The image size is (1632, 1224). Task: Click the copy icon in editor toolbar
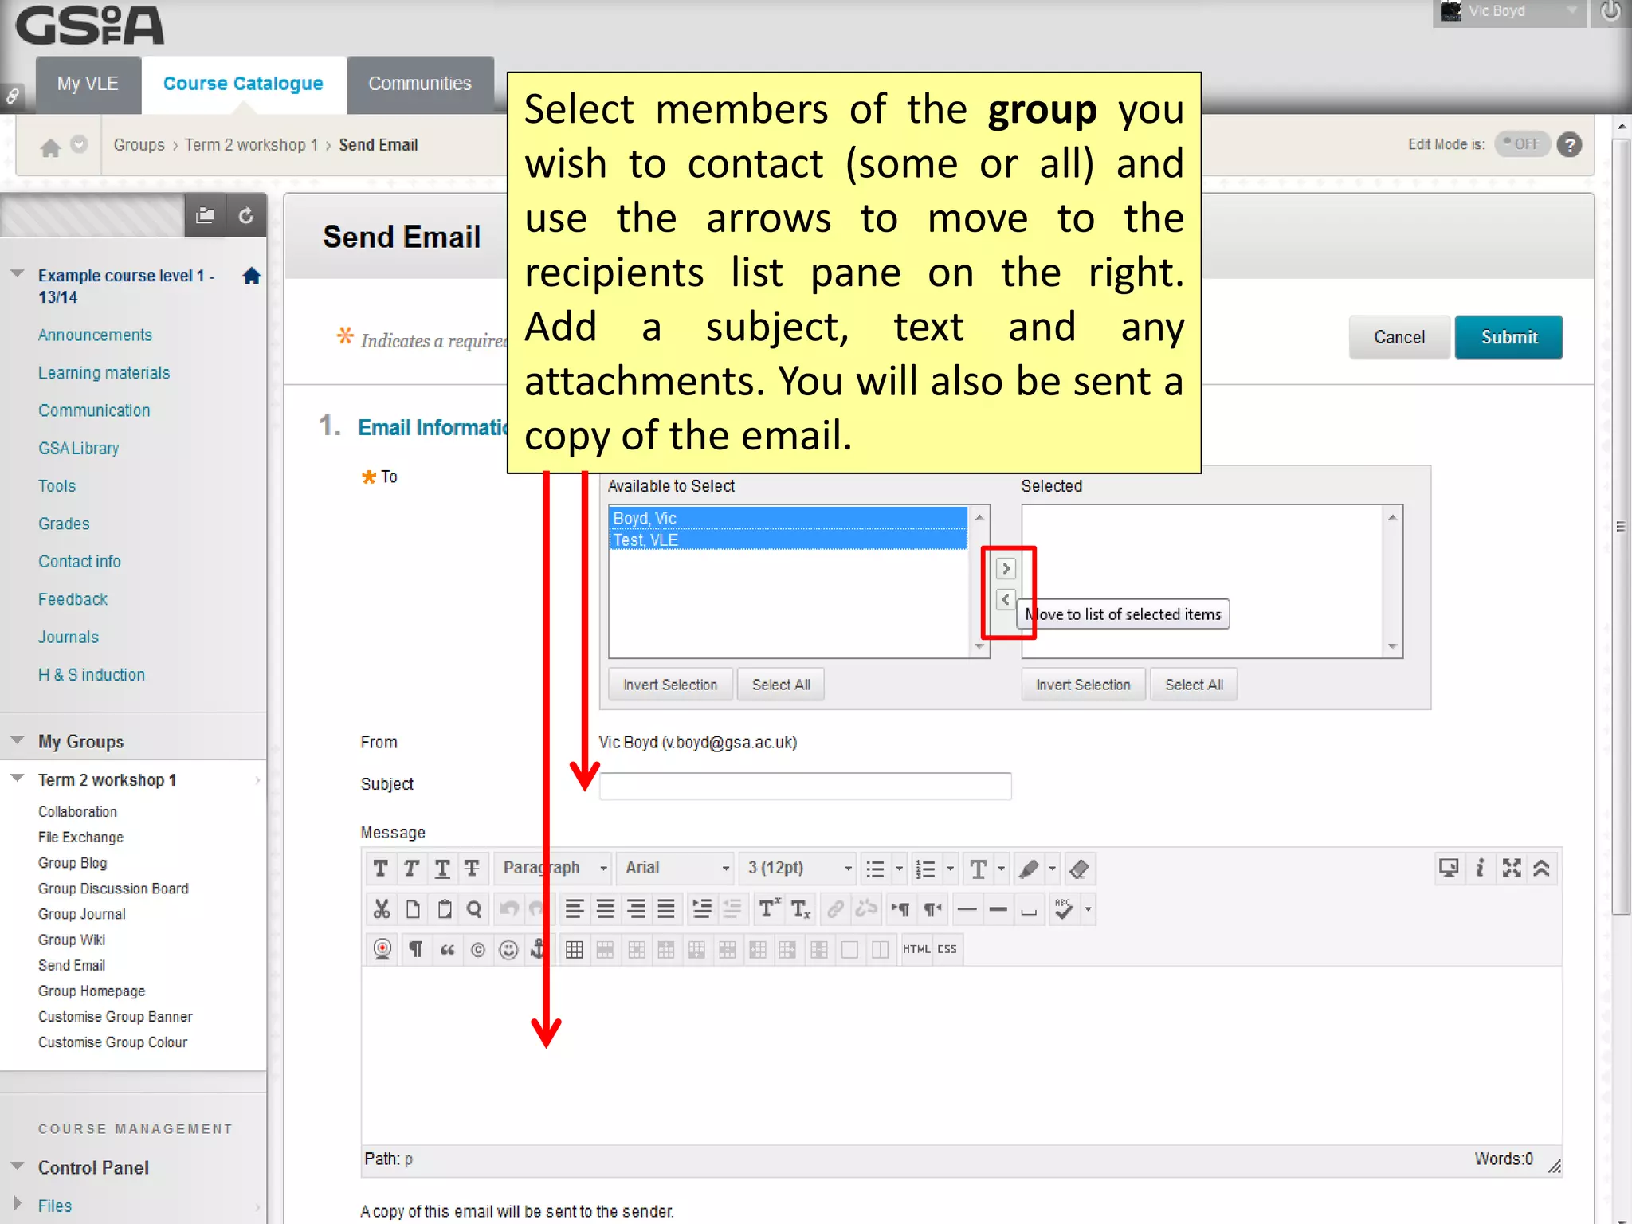[413, 908]
